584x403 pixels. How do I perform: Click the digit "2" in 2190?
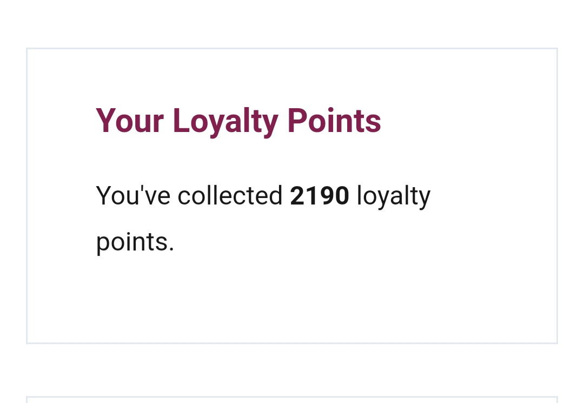(297, 196)
